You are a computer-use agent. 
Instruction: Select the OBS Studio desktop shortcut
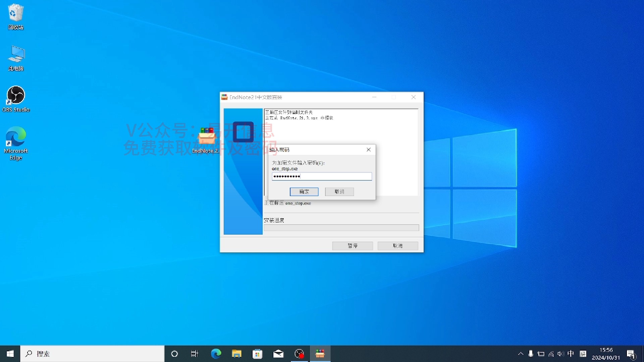tap(16, 99)
